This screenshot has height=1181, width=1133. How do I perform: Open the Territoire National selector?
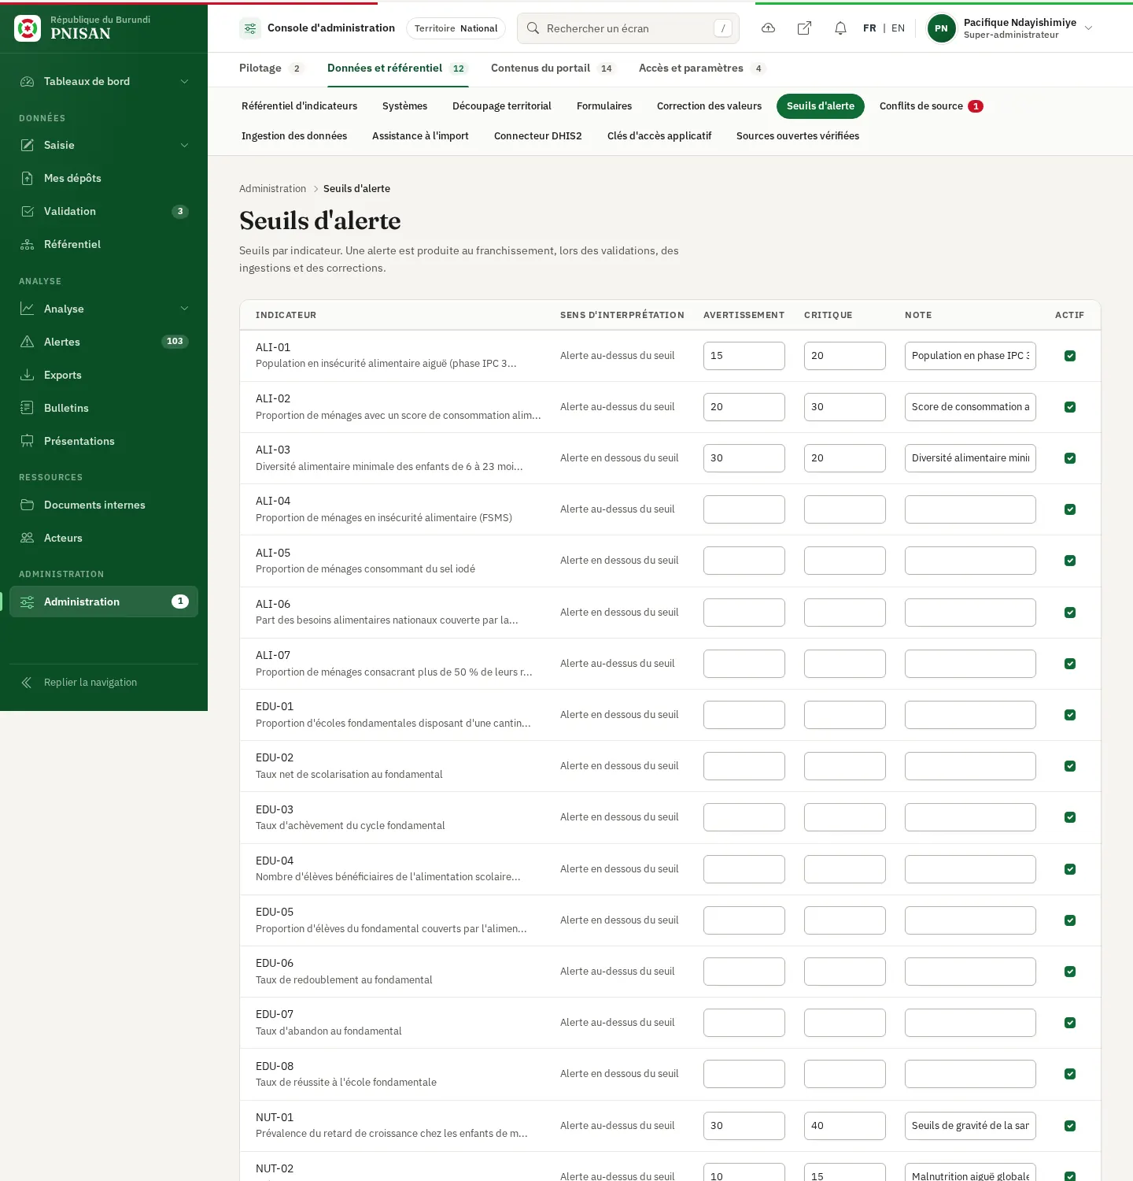456,28
